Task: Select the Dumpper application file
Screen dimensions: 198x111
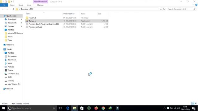Action: [x=67, y=21]
